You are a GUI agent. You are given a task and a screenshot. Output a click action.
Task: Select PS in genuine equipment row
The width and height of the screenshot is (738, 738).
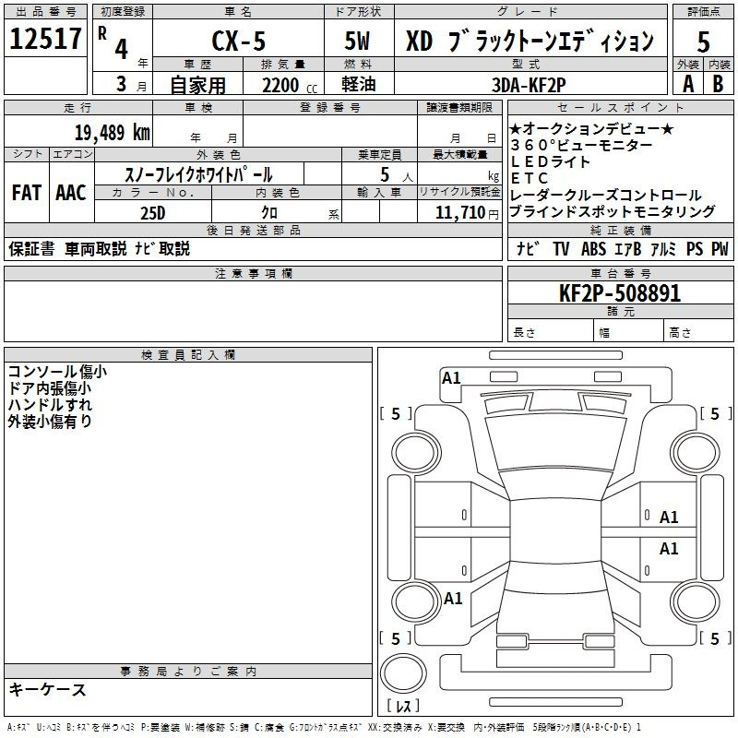[695, 248]
